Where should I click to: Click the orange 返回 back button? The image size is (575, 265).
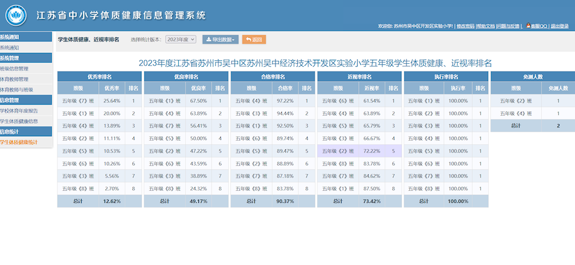(254, 40)
